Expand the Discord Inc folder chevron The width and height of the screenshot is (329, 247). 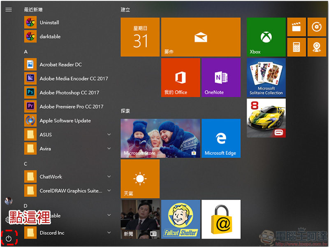[x=109, y=233]
